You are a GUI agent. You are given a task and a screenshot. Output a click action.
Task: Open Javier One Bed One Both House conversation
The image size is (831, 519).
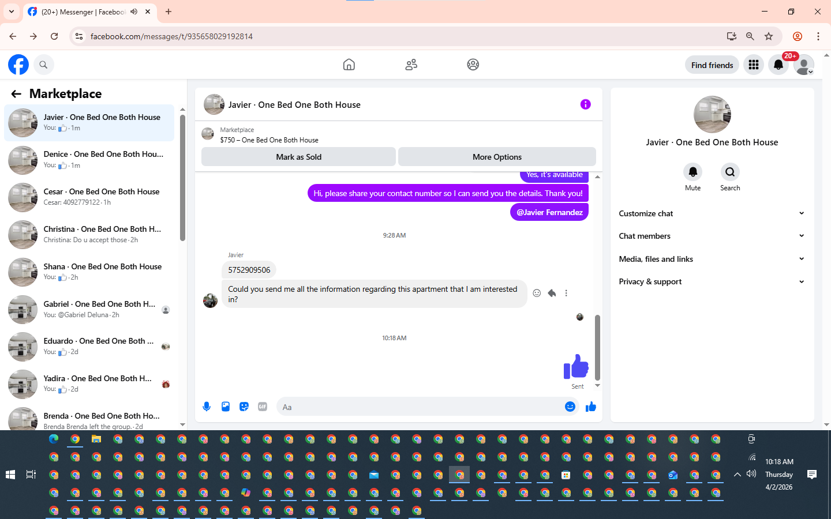89,122
